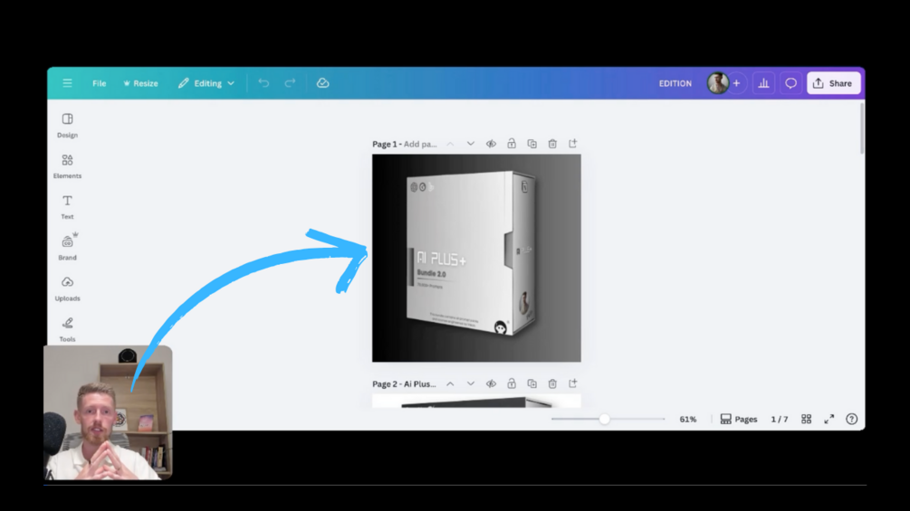Select the EDITION design title
Viewport: 910px width, 511px height.
pyautogui.click(x=675, y=83)
